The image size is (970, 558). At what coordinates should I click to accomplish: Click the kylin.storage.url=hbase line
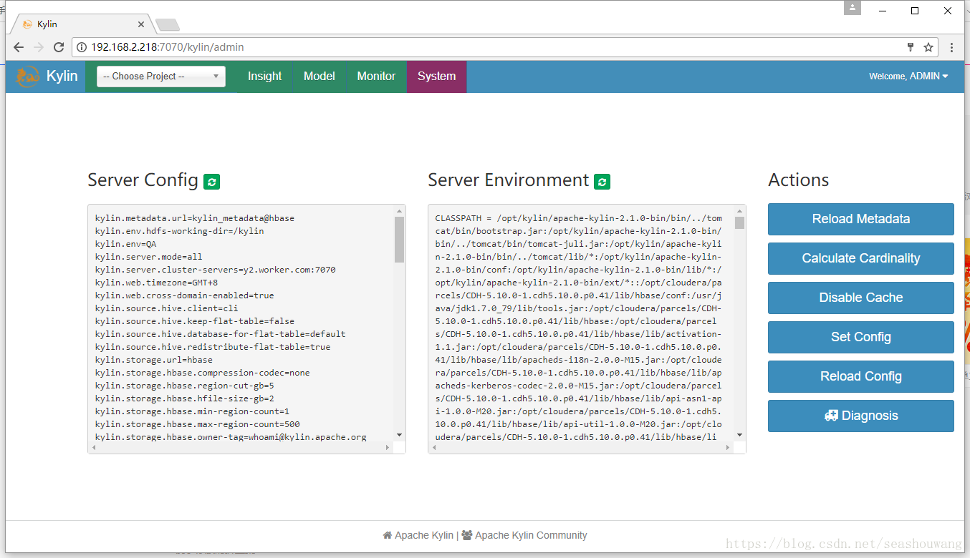click(153, 360)
